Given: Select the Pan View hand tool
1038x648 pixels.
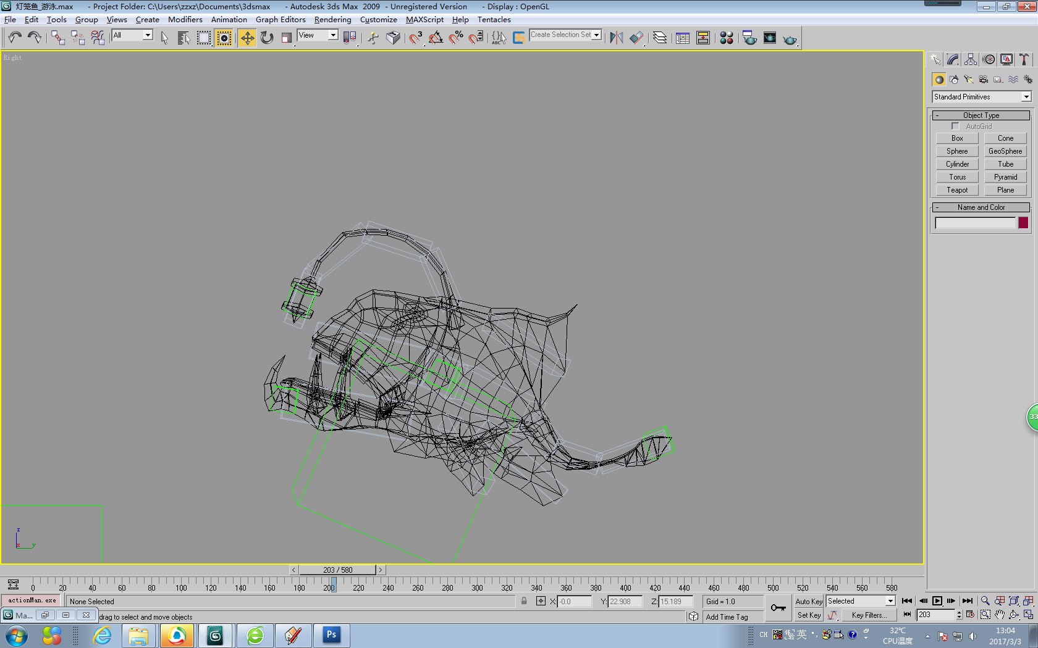Looking at the screenshot, I should (1000, 615).
